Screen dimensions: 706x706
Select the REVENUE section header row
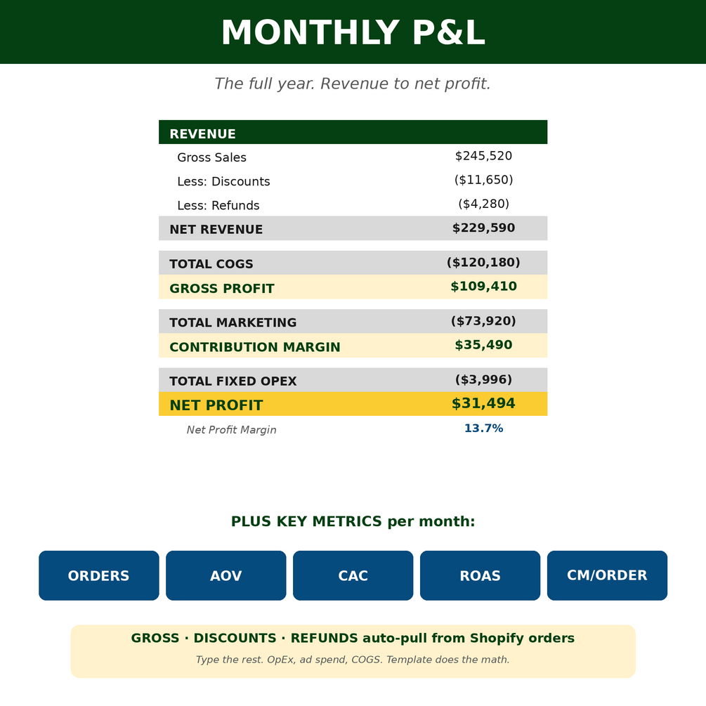[353, 132]
